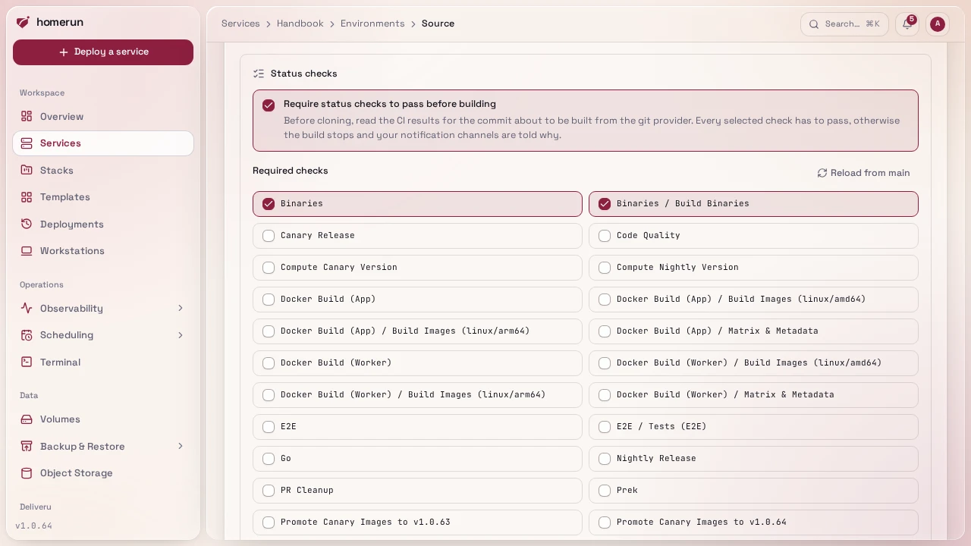Go to Stacks page
Viewport: 971px width, 546px height.
coord(103,170)
